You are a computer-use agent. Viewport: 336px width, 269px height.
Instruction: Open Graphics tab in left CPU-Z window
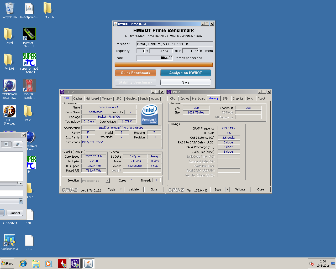(132, 99)
